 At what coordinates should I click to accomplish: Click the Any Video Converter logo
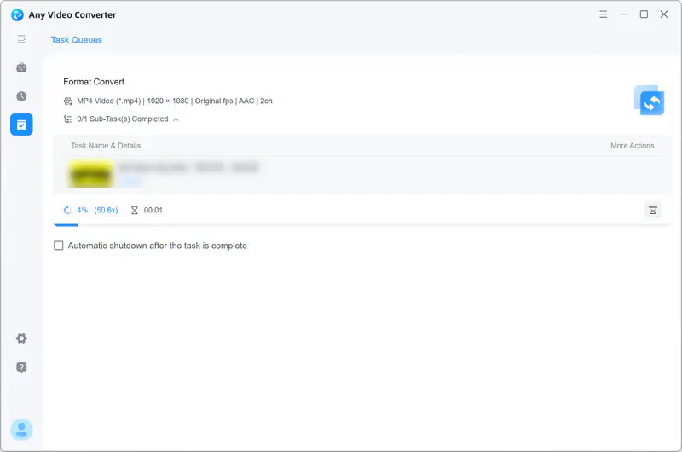click(x=17, y=14)
